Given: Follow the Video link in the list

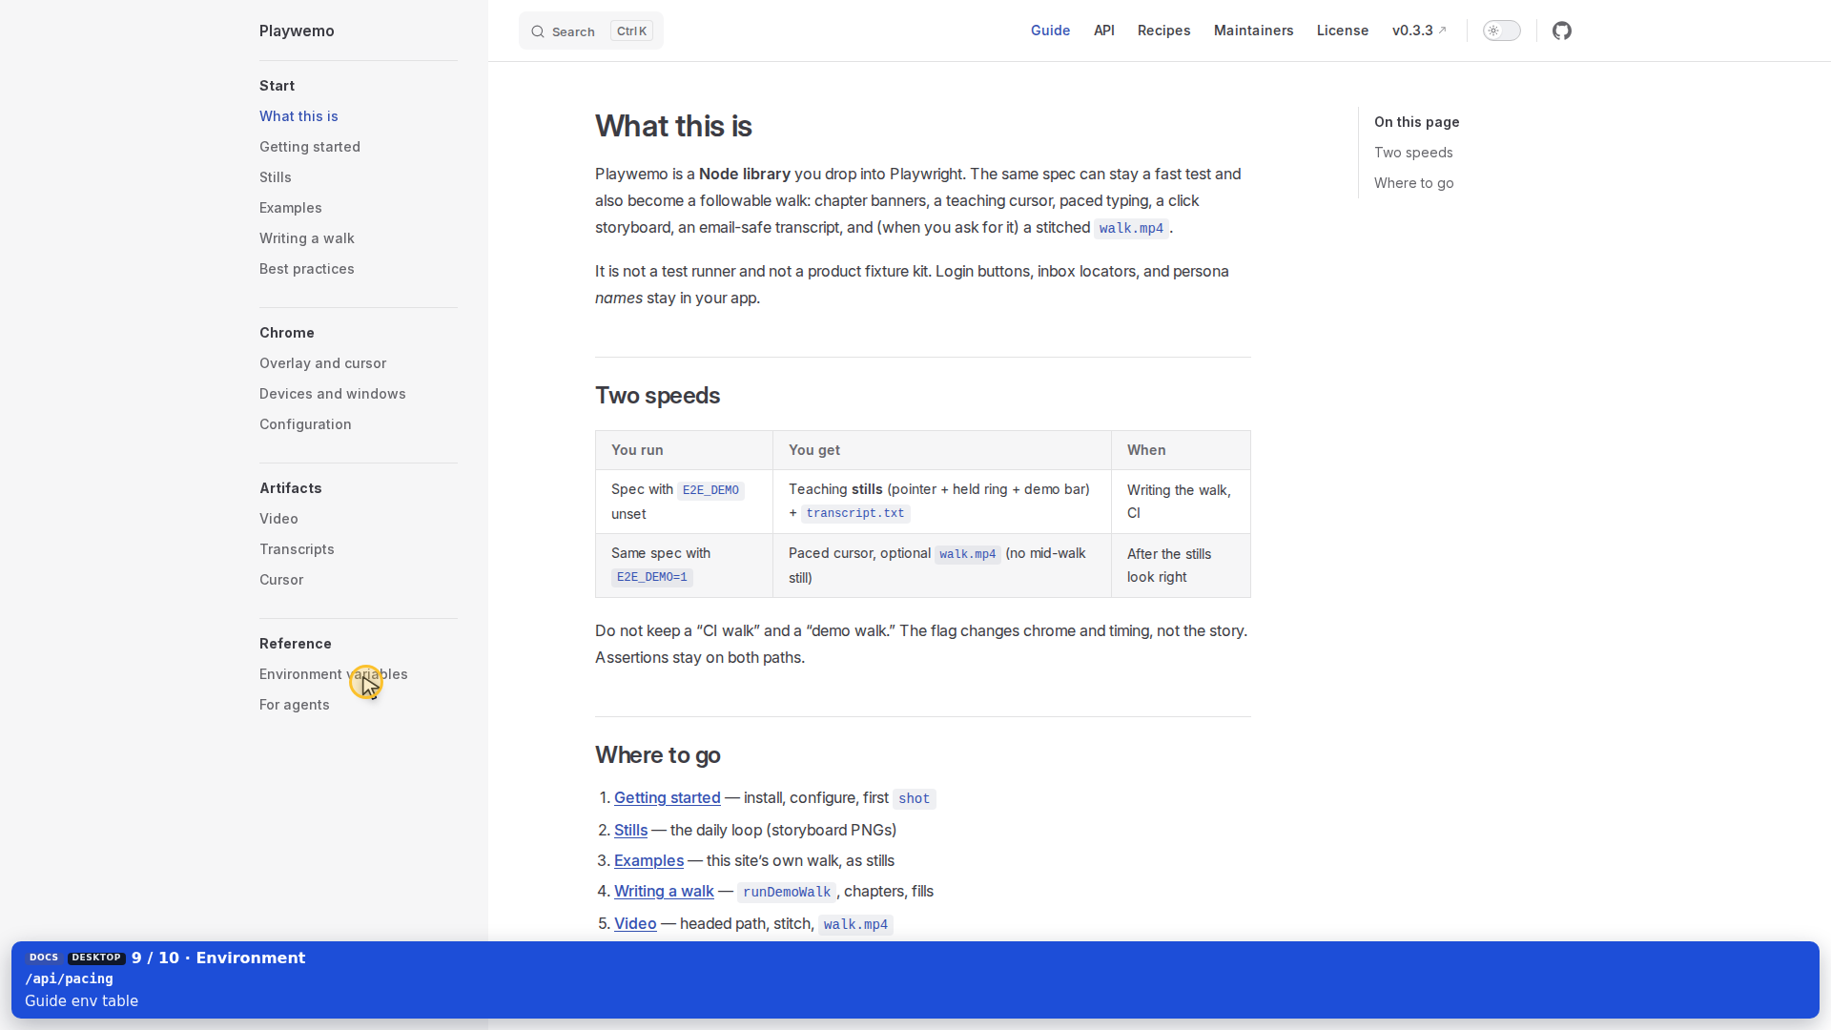Looking at the screenshot, I should [x=635, y=923].
